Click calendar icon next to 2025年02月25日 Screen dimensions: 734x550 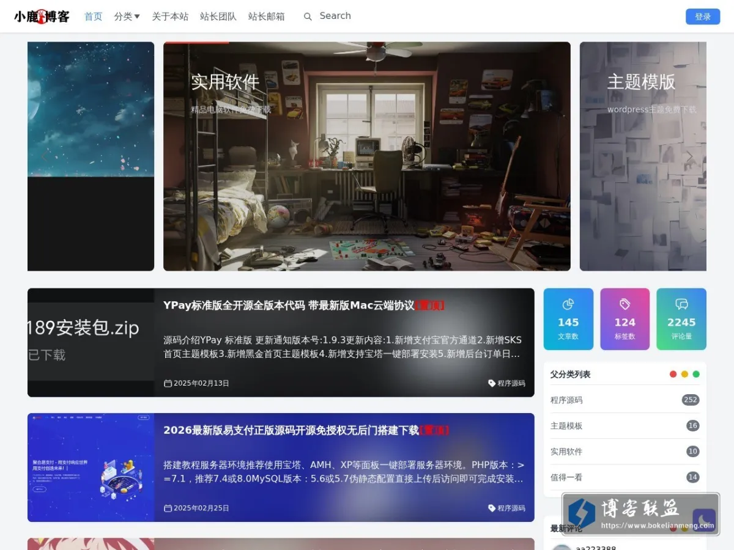[x=168, y=508]
